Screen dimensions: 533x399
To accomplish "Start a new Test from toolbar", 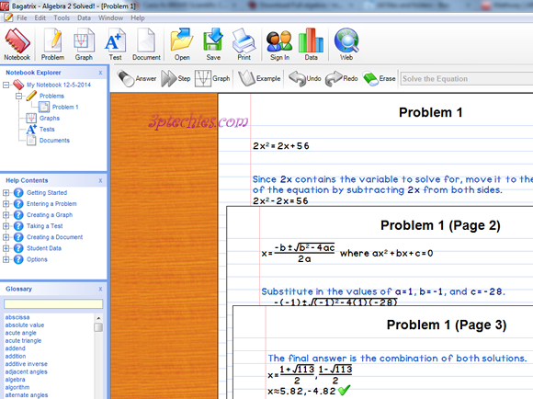I will (x=115, y=44).
